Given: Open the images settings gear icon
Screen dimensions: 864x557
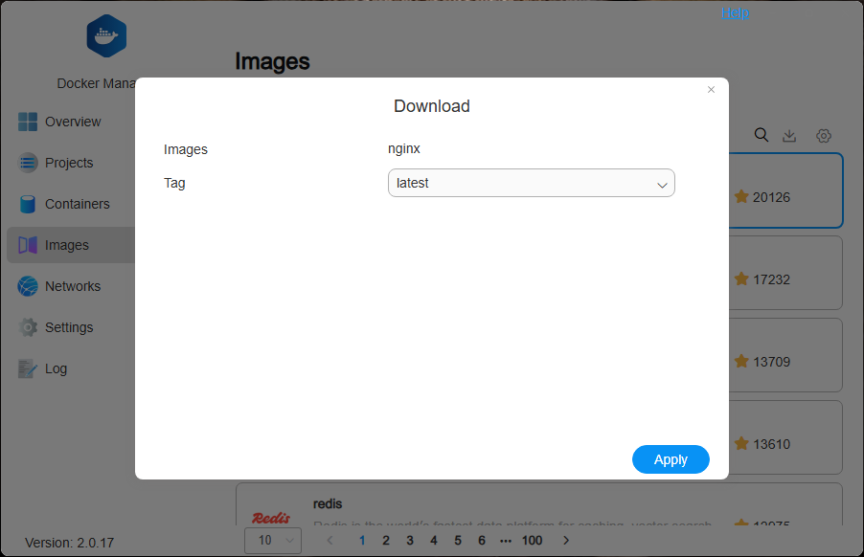Looking at the screenshot, I should (823, 136).
